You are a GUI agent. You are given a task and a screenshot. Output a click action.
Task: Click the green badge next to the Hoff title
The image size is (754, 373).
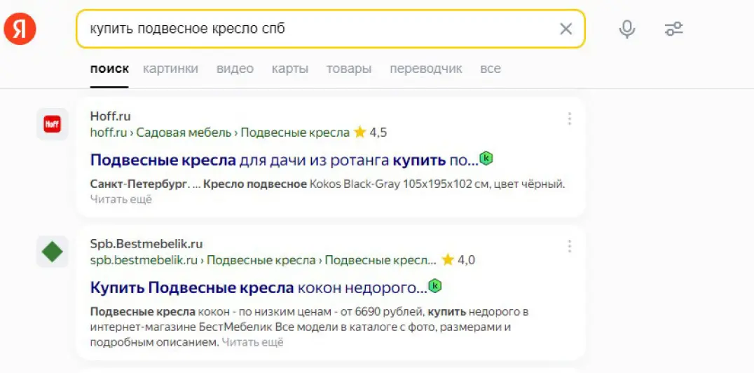(486, 157)
